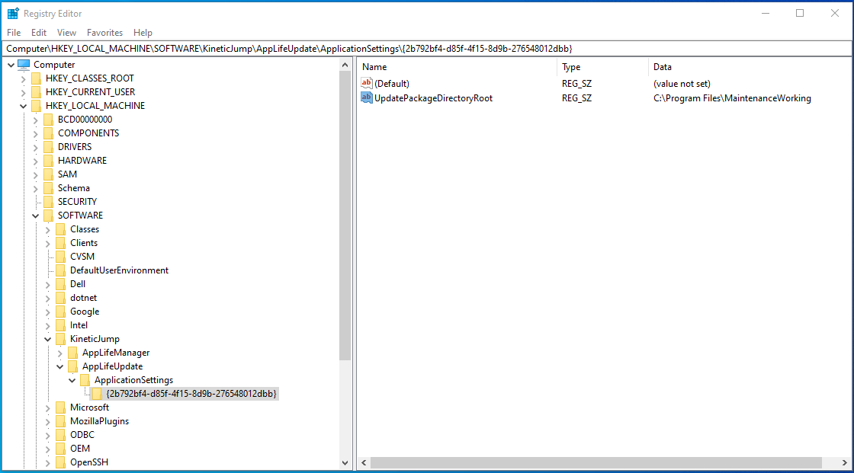Screen dimensions: 854x473
Task: Select the ApplicationSettings folder icon
Action: tap(85, 380)
